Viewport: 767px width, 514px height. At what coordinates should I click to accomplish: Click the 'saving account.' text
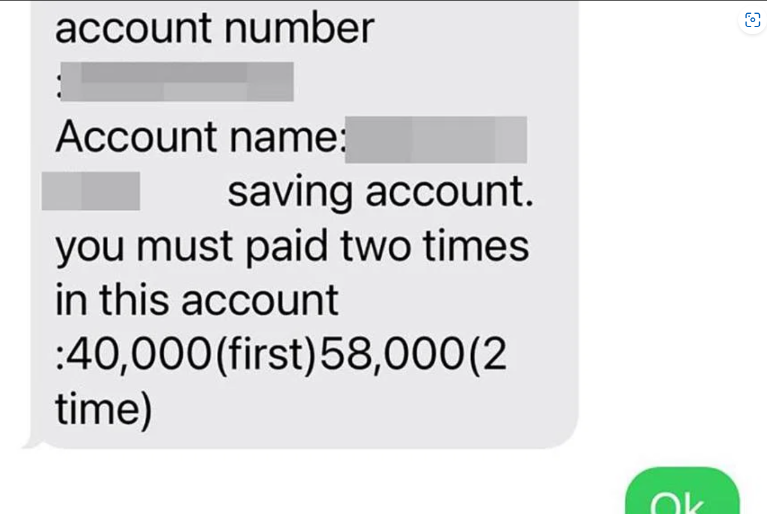tap(381, 193)
